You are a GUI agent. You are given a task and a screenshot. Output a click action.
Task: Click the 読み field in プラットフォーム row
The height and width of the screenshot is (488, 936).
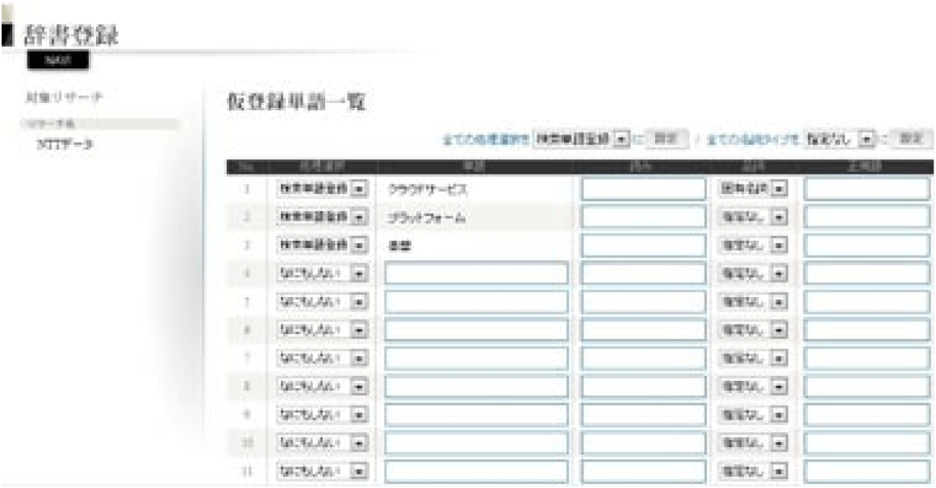point(643,217)
